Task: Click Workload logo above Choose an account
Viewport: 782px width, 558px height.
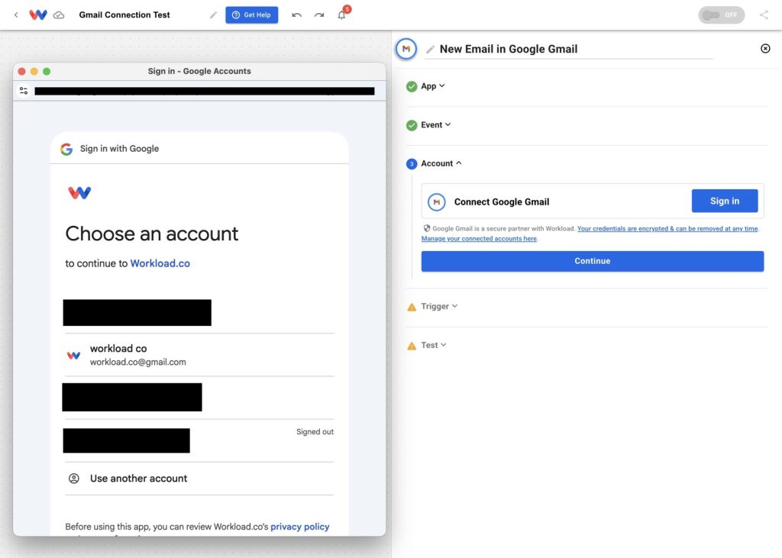Action: [79, 192]
